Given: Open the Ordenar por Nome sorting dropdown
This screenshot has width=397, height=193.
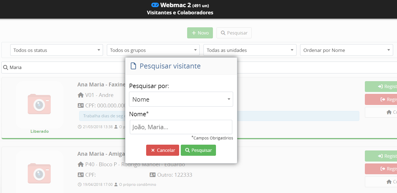Looking at the screenshot, I should point(346,50).
